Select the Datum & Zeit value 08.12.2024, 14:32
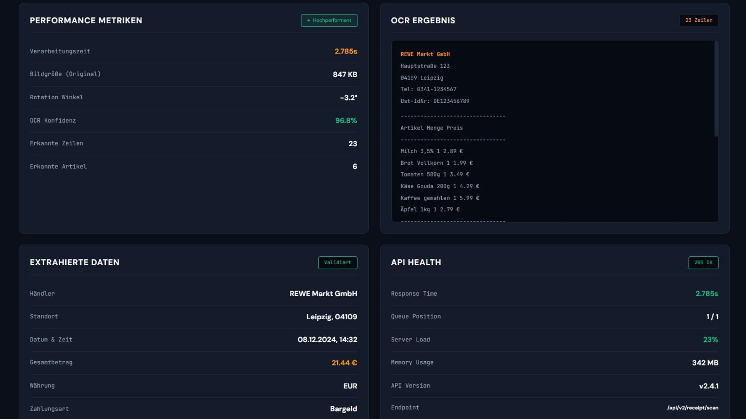746x419 pixels. pos(328,339)
